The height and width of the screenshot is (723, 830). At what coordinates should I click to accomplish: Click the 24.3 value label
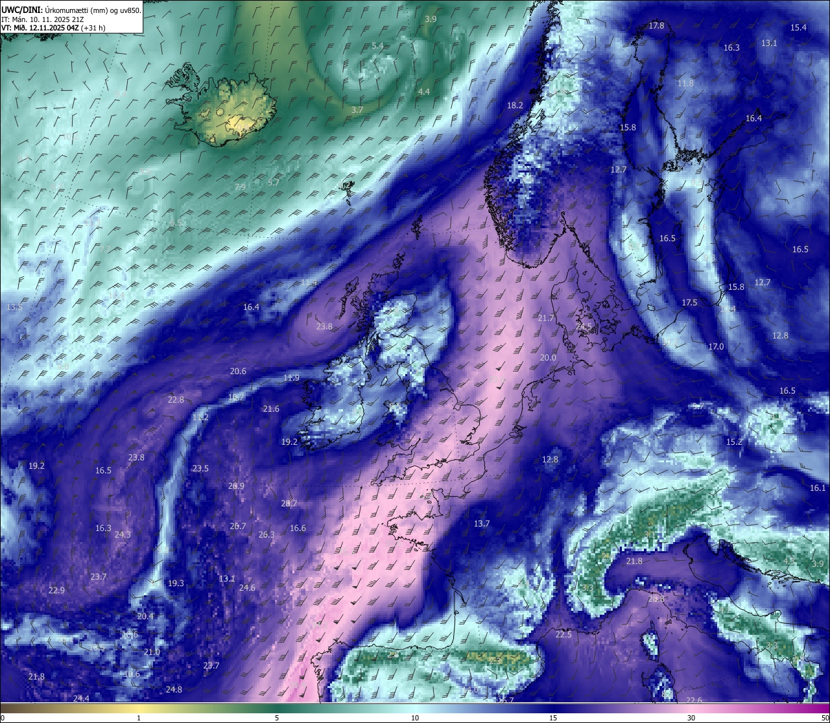pyautogui.click(x=123, y=535)
